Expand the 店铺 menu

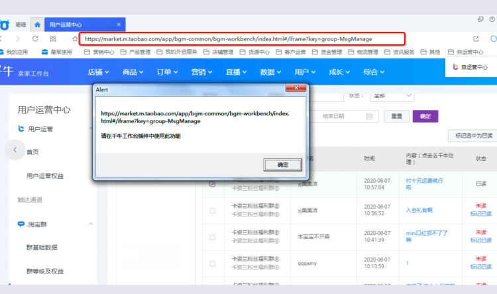[98, 72]
